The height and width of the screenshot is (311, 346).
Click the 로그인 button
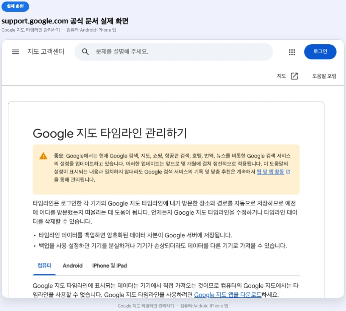320,52
